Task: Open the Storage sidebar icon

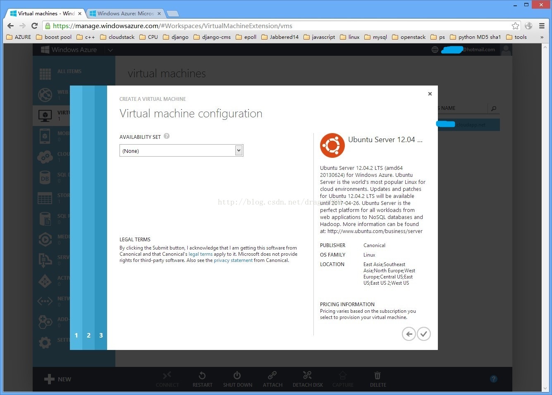Action: coord(45,198)
